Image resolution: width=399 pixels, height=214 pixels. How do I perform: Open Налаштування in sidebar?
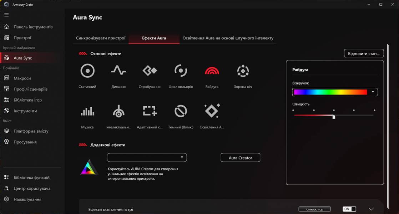(27, 199)
